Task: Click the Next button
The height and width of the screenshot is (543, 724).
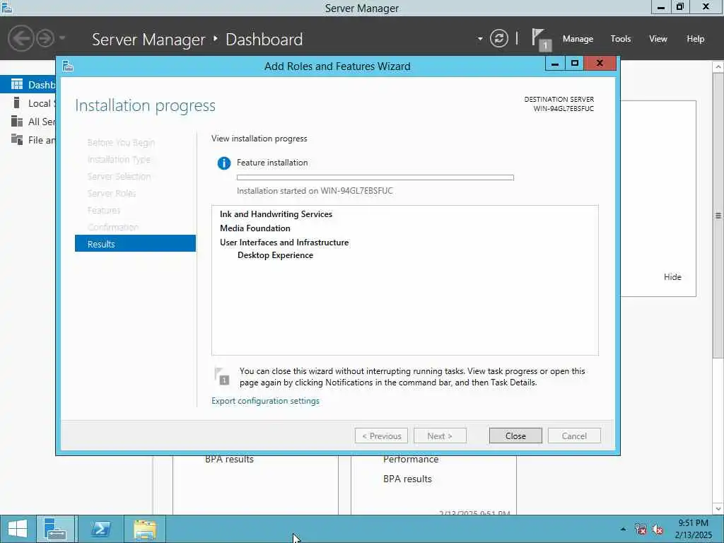Action: coord(440,436)
